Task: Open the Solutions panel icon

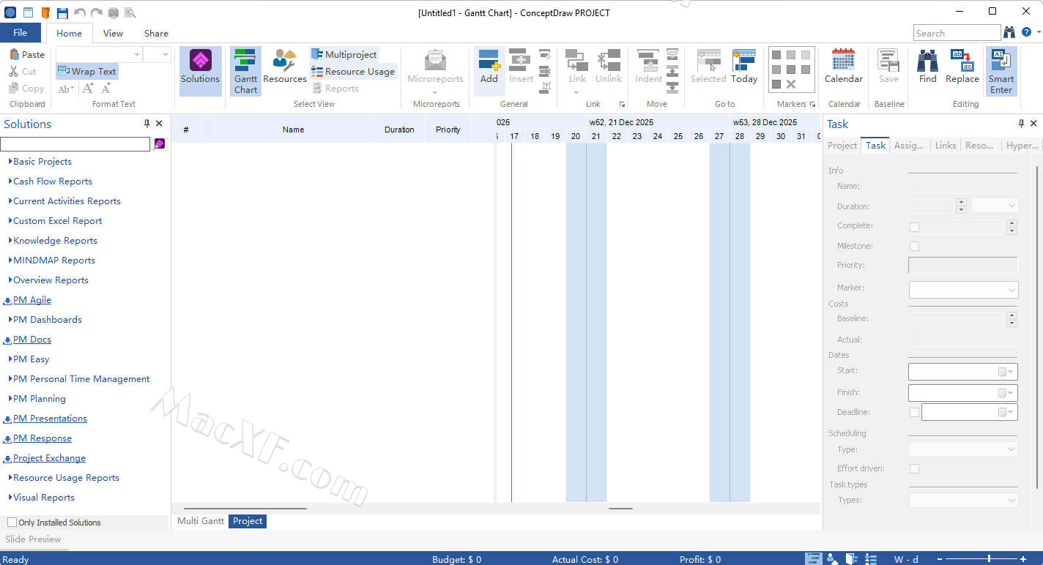Action: click(x=200, y=61)
